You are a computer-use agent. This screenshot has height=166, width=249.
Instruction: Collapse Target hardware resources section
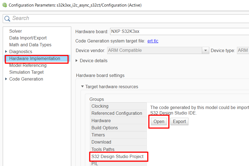point(82,87)
